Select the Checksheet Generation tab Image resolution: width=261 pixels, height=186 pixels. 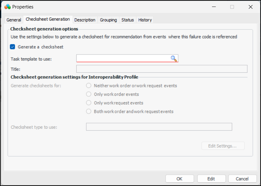48,19
